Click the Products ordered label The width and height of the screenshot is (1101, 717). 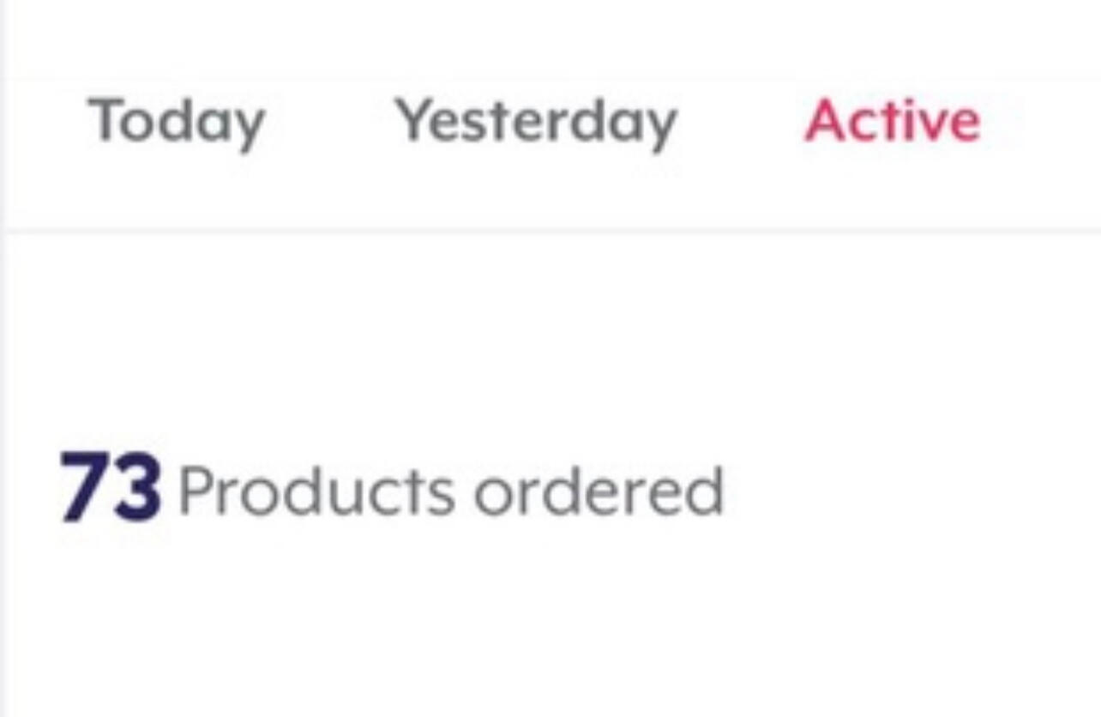click(451, 491)
